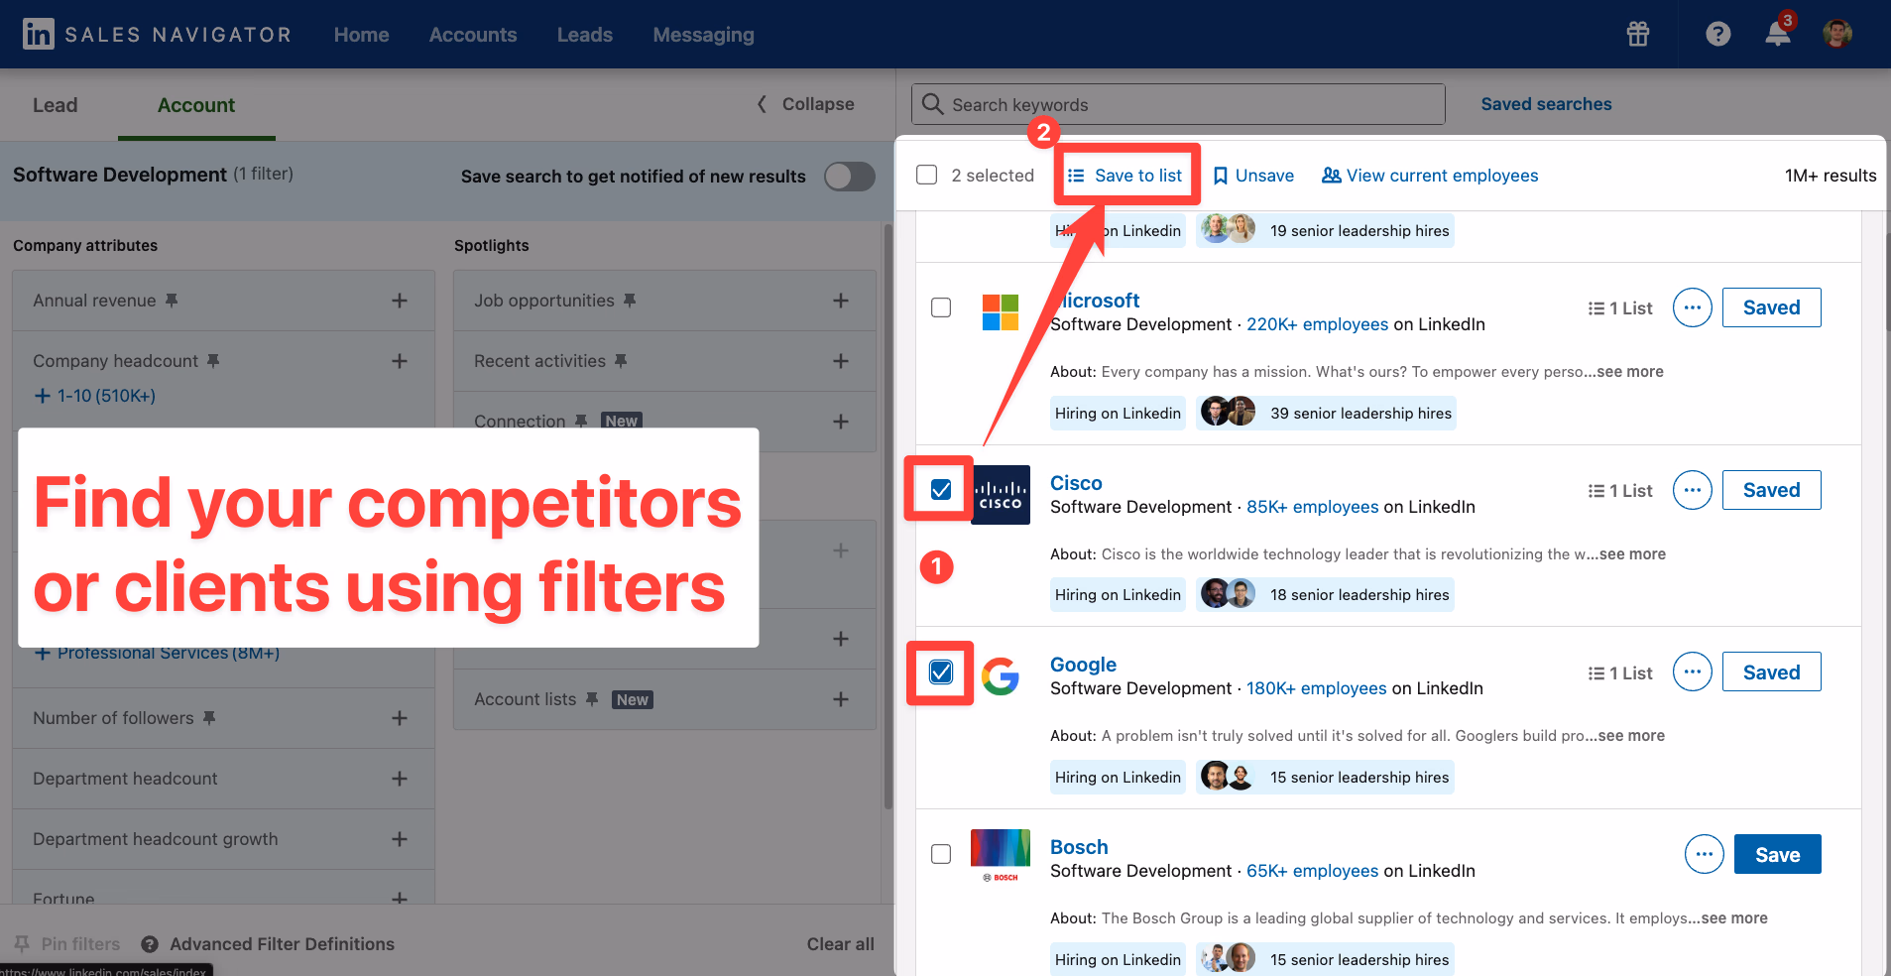Open Cisco company name link
1891x976 pixels.
[1076, 483]
